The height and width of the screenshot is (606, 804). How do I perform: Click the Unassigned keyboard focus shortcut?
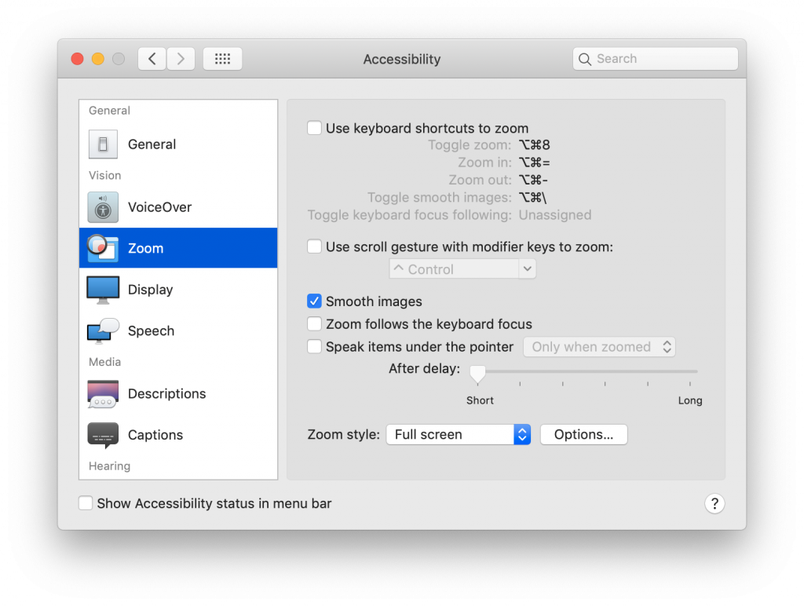point(555,215)
